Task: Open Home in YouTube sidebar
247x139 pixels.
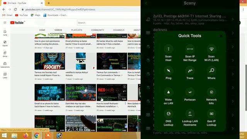Action: [5, 33]
